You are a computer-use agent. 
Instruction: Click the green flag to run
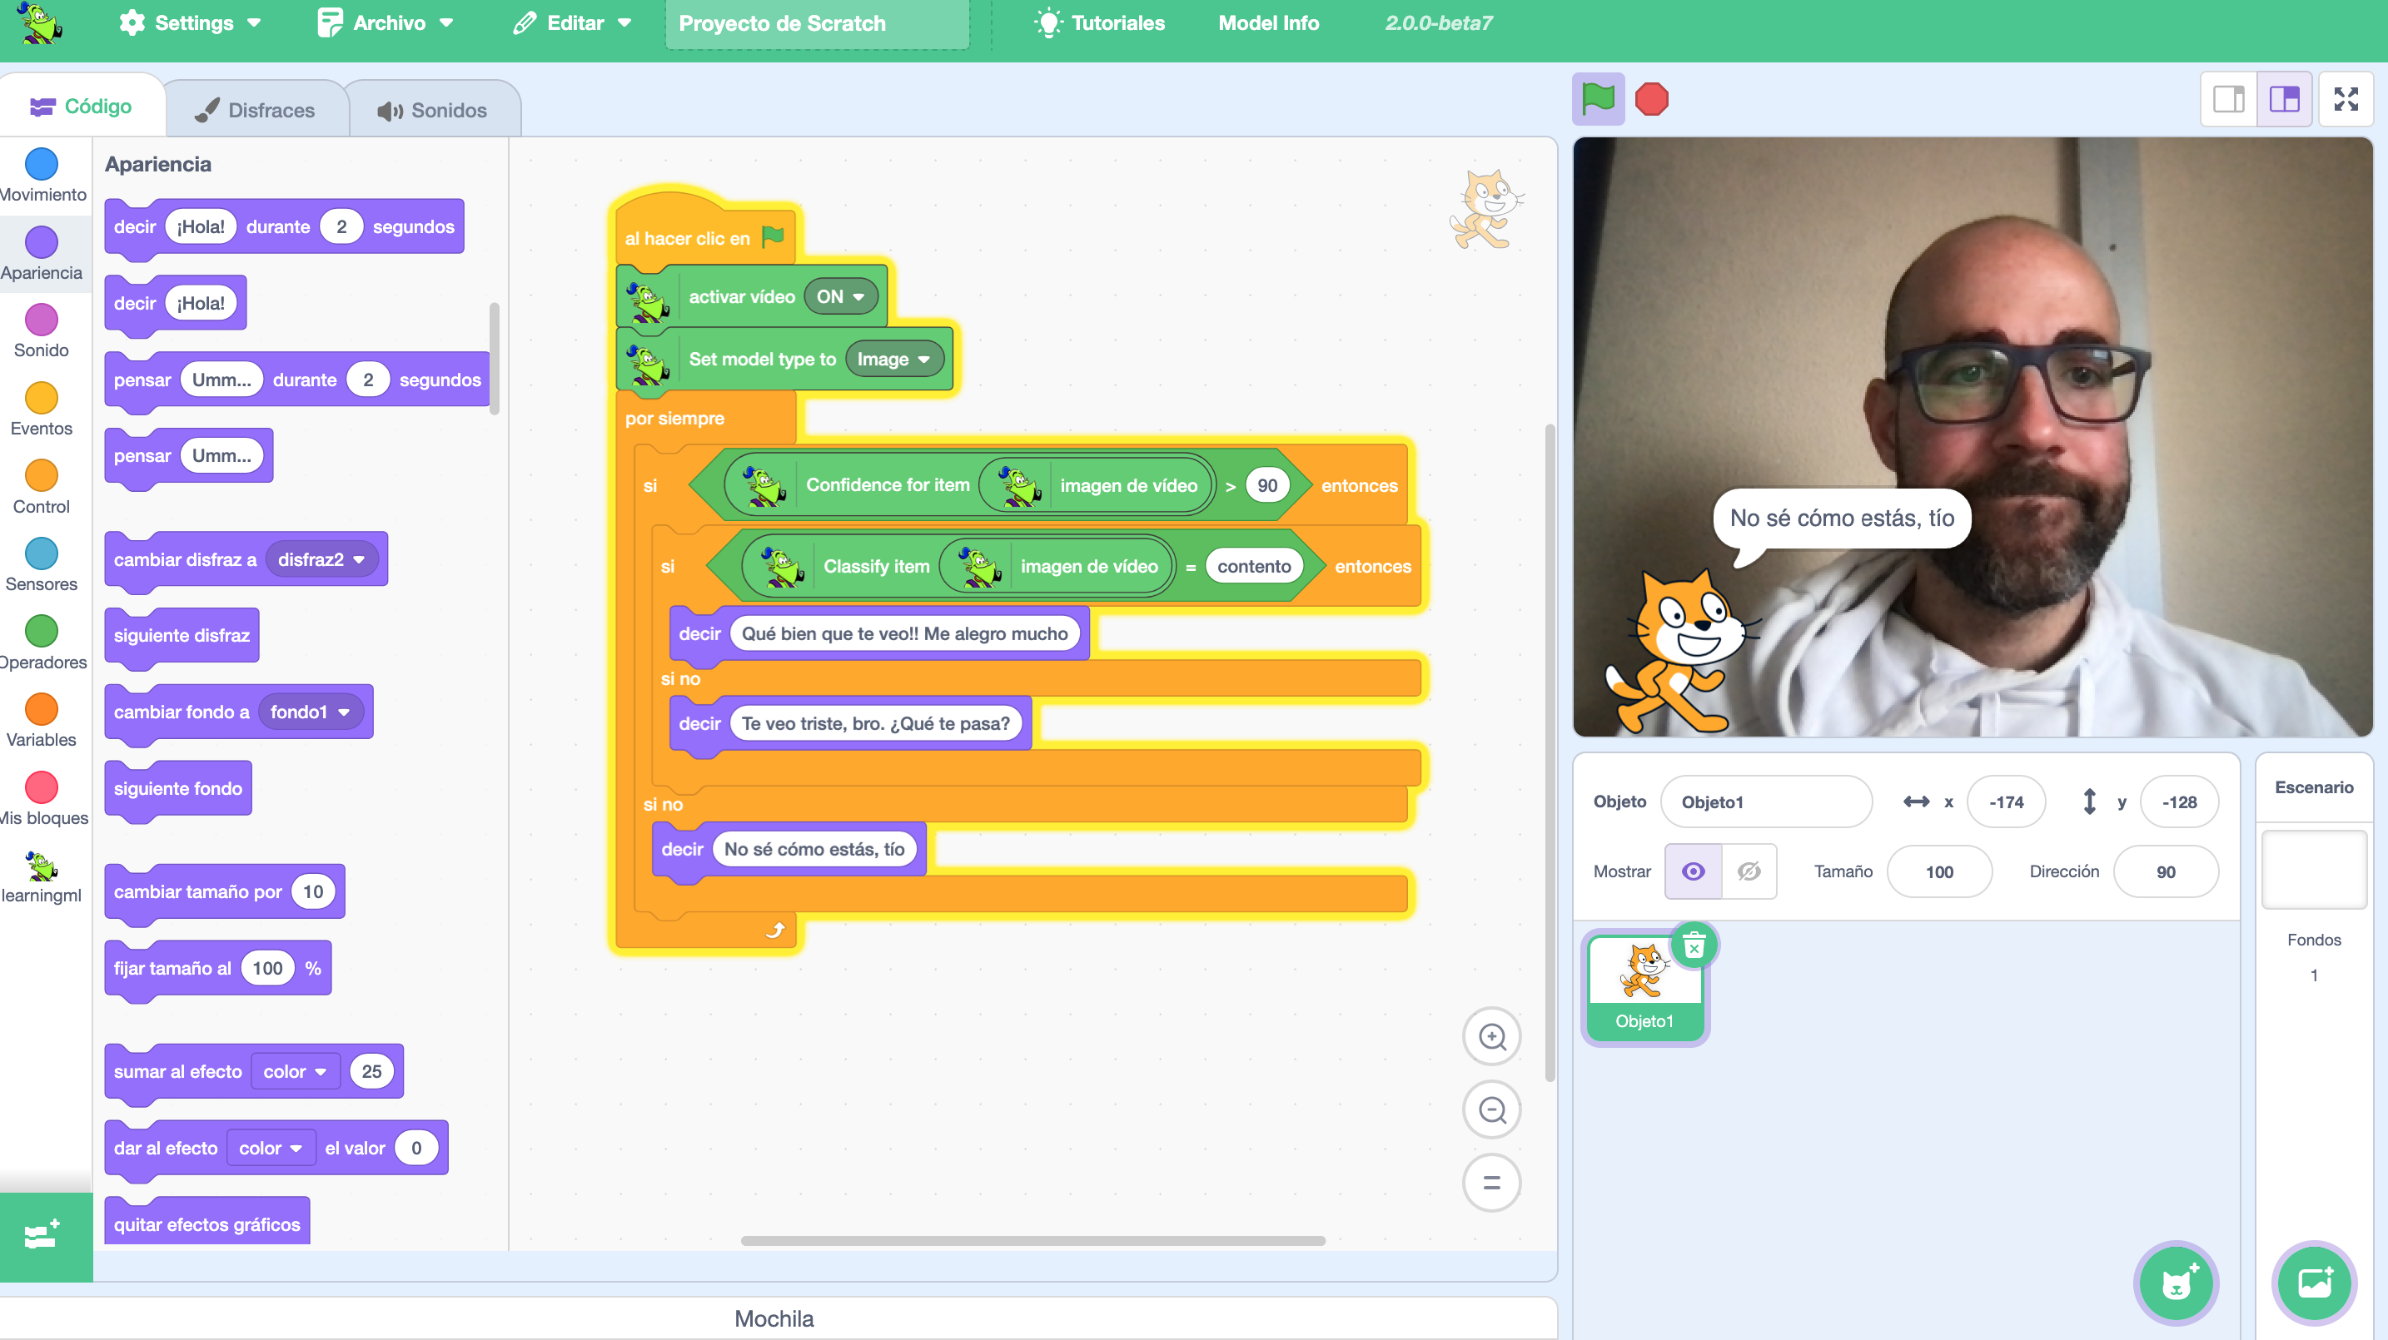click(x=1597, y=98)
